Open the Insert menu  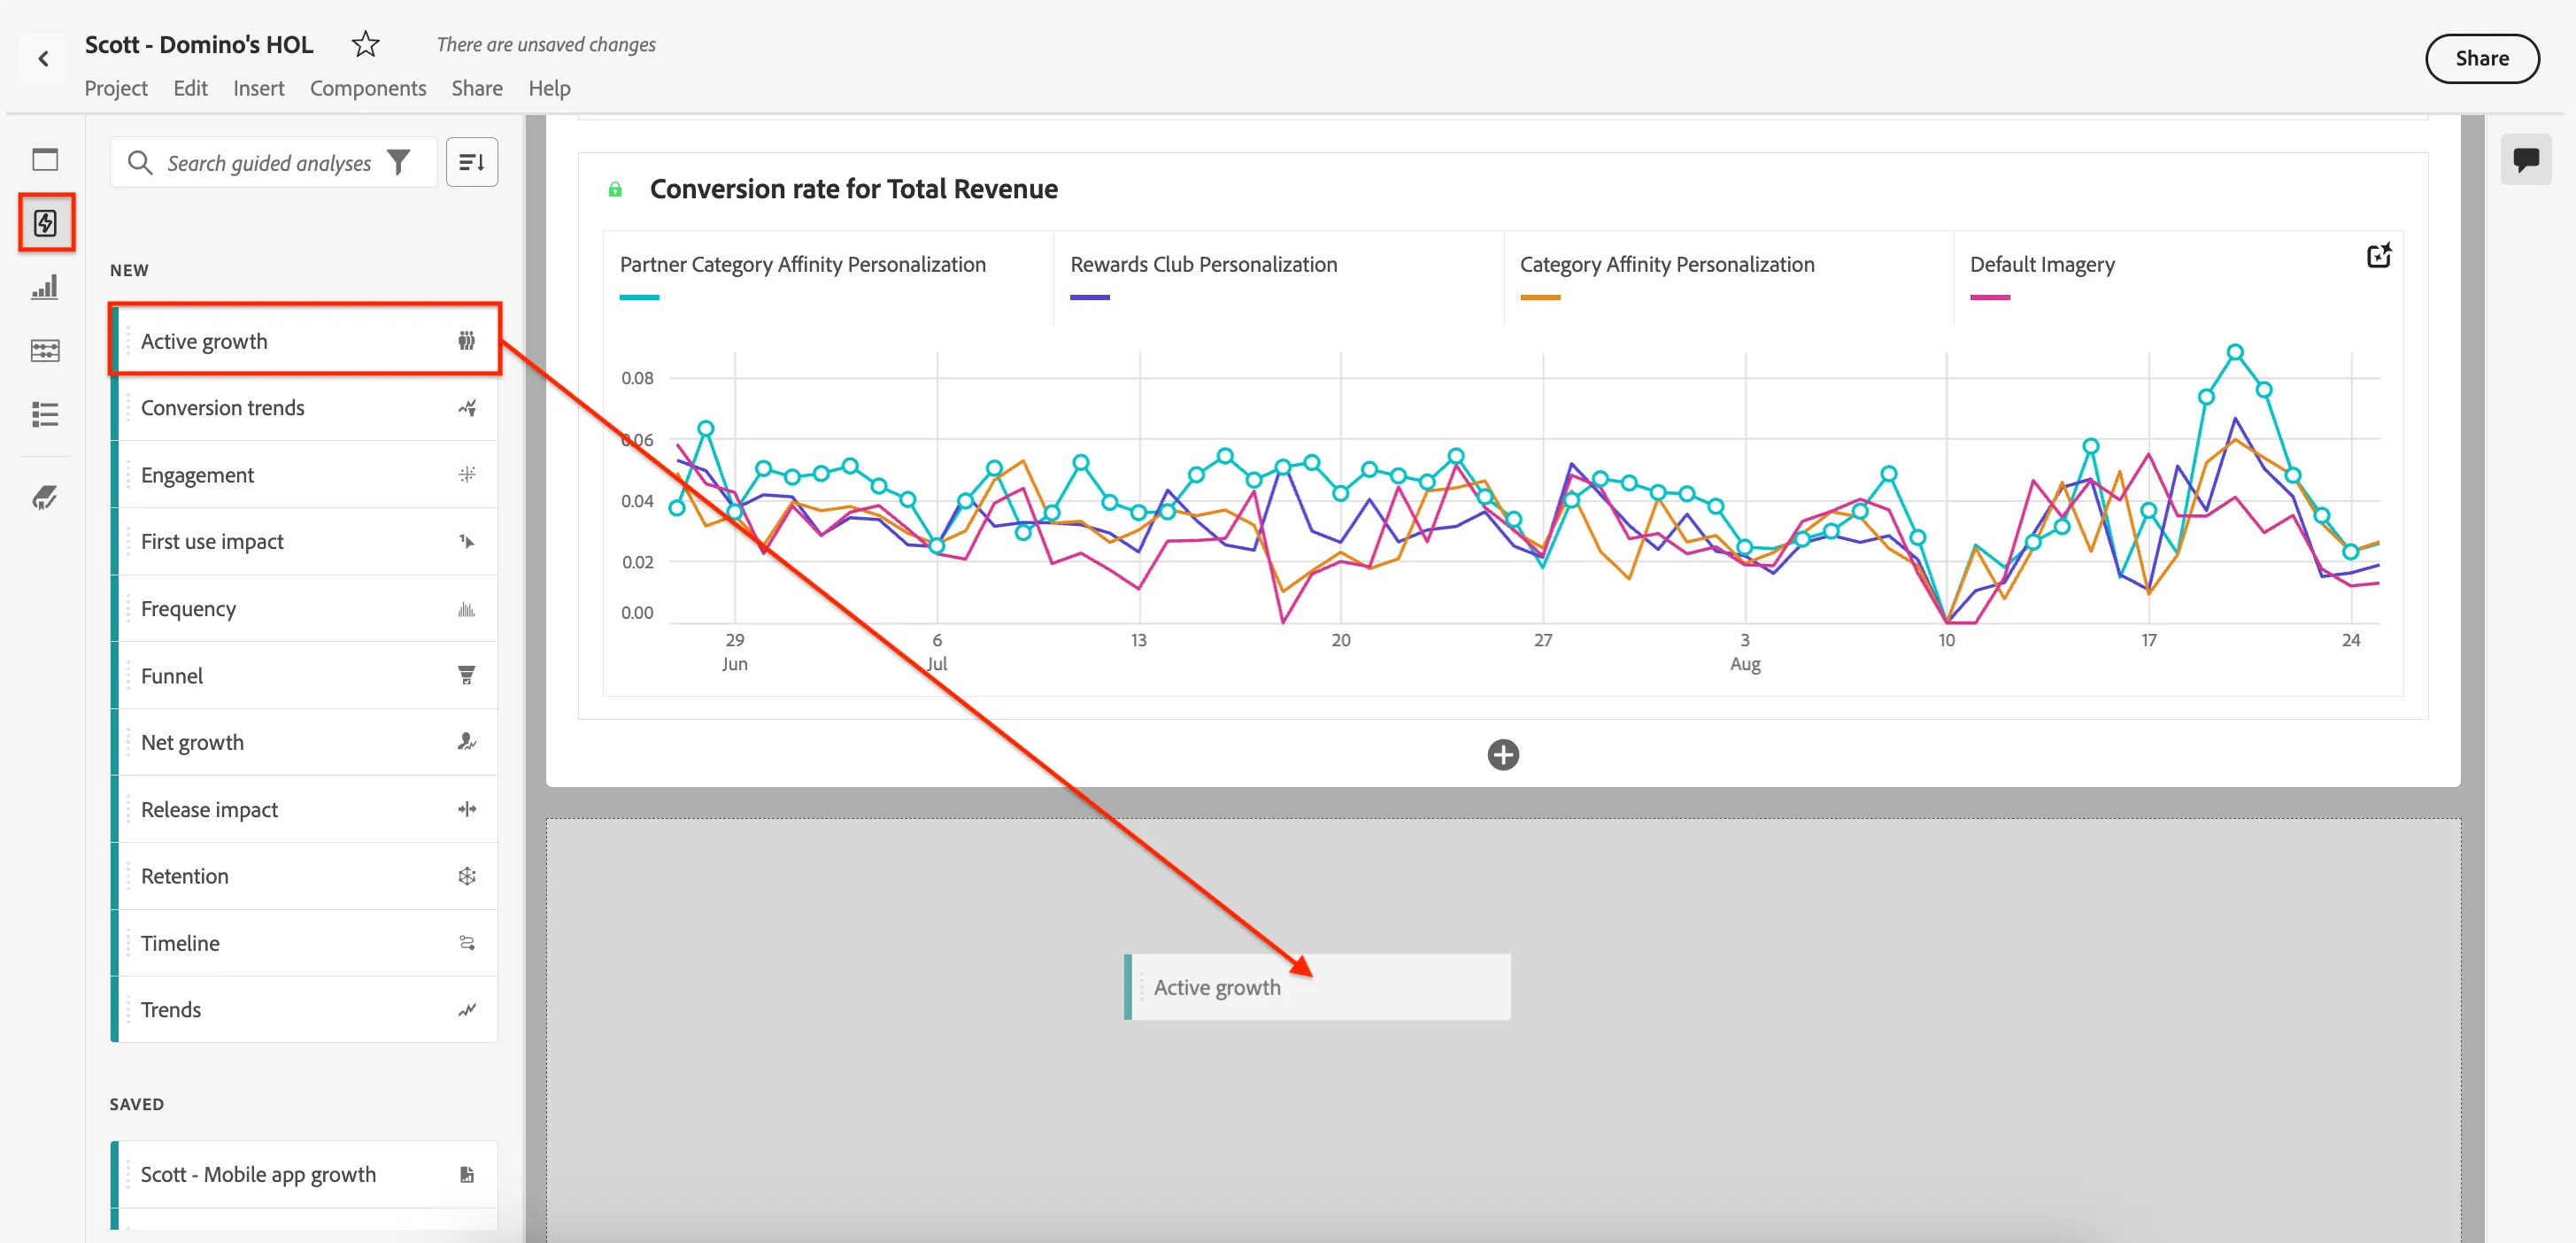coord(259,88)
